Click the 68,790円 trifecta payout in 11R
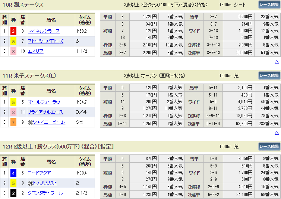The image size is (281, 199). [244, 124]
